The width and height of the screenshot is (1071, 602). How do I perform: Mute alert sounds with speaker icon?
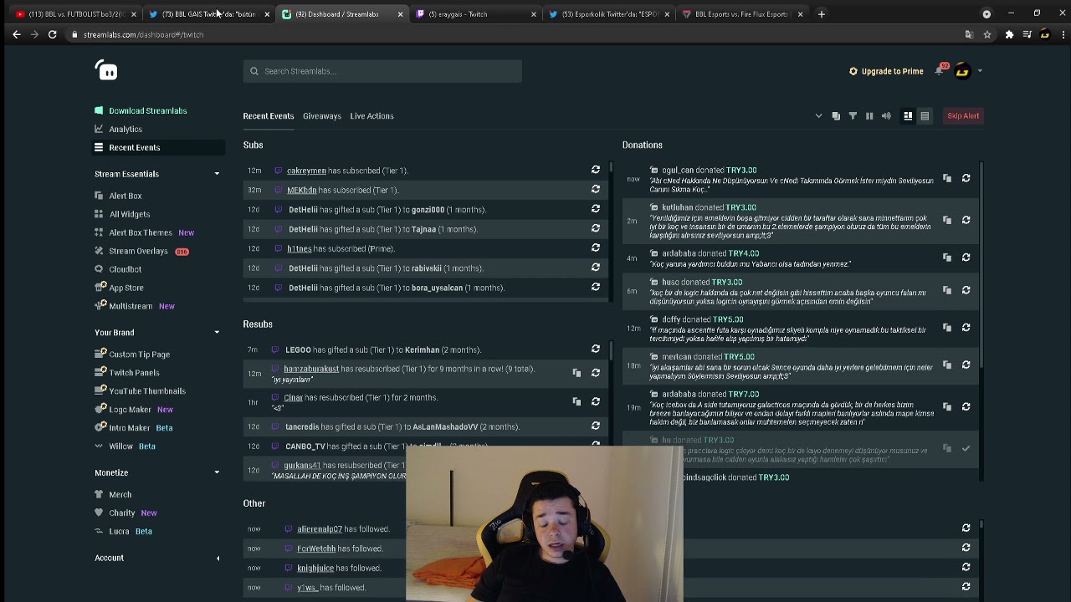point(886,116)
